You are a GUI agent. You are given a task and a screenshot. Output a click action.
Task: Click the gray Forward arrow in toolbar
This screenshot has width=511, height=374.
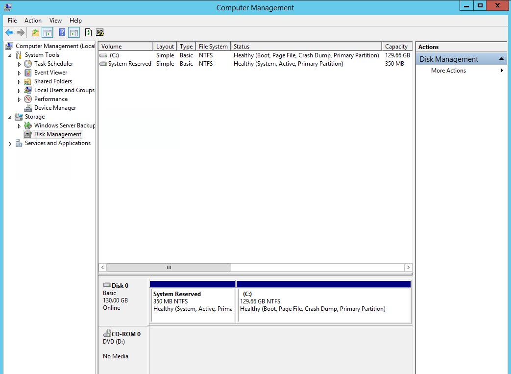21,32
